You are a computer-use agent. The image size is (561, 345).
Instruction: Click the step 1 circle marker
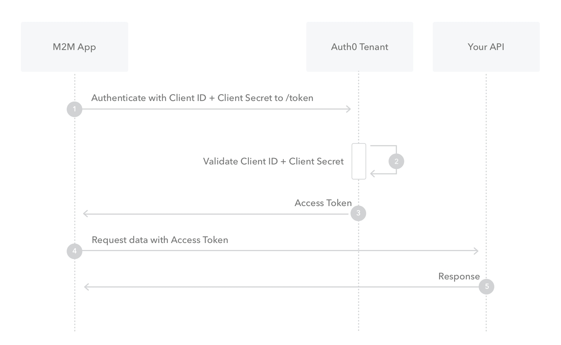coord(74,109)
